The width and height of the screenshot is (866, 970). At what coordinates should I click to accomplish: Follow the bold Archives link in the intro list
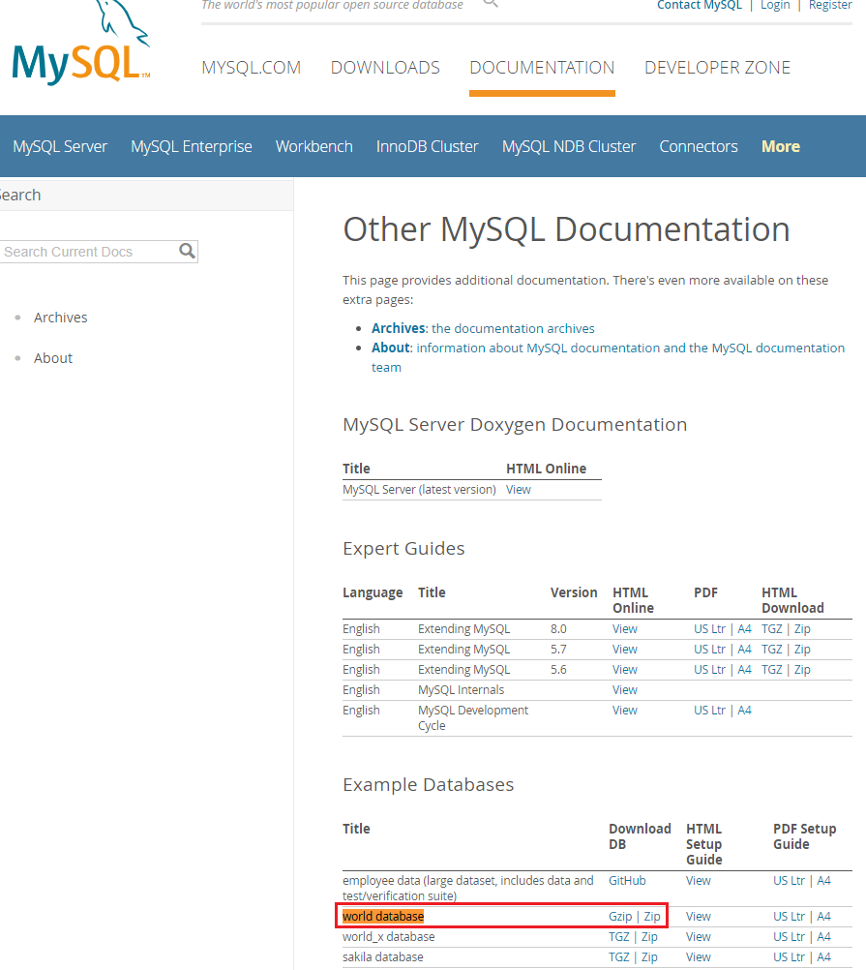click(x=398, y=328)
